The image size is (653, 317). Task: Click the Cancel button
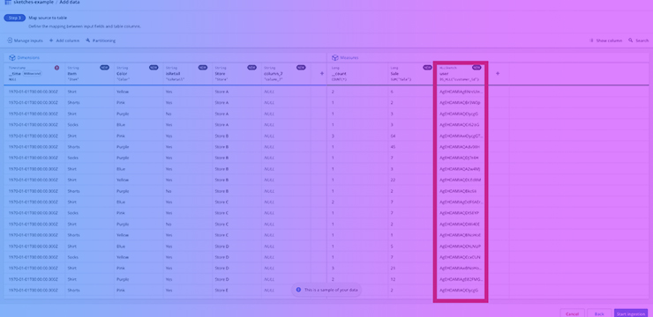coord(572,313)
